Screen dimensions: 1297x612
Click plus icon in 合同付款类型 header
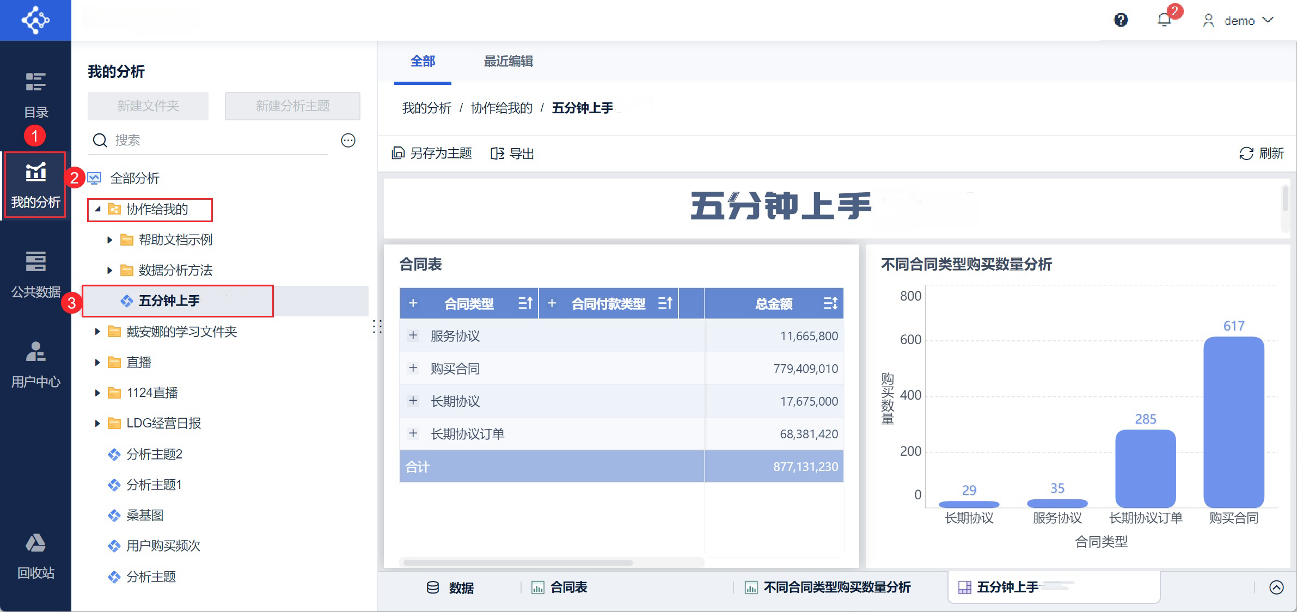tap(552, 303)
